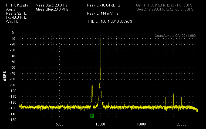Viewport: 206px width, 129px height.
Task: Click the -90 value on the dBFS axis
Action: coord(13,85)
